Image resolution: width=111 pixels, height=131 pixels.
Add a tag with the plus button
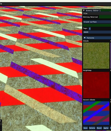point(90,29)
